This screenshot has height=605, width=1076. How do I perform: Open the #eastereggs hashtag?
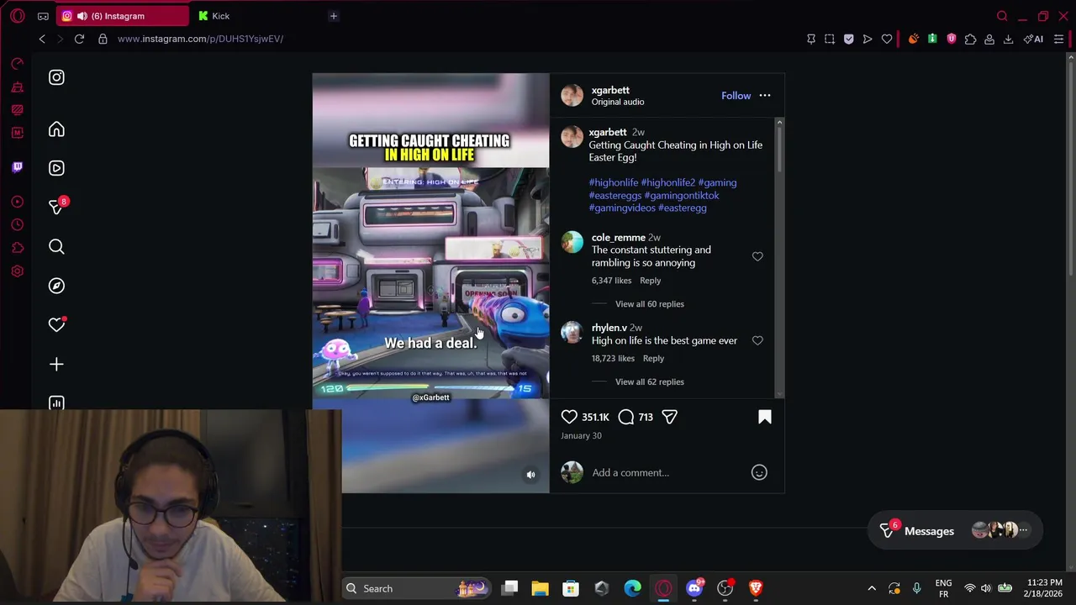[615, 195]
